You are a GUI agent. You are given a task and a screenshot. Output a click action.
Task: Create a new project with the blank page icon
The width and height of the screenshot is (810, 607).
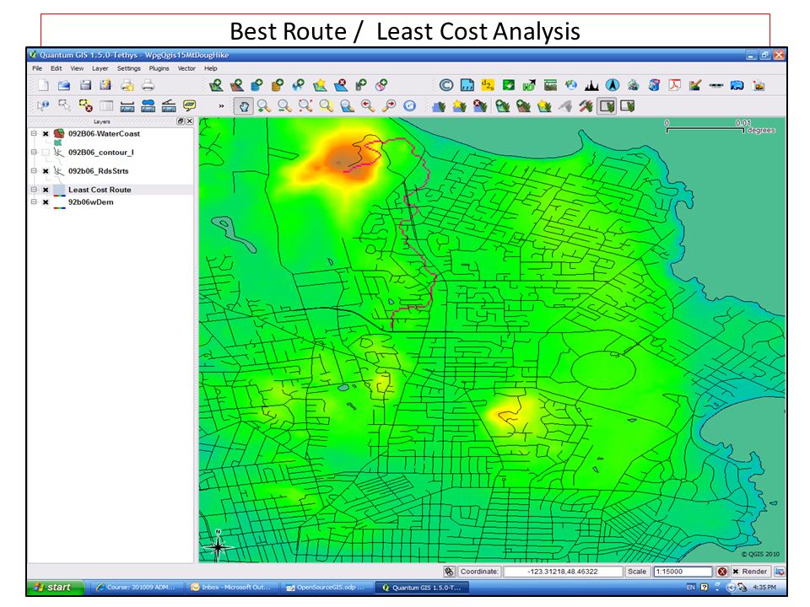coord(44,85)
